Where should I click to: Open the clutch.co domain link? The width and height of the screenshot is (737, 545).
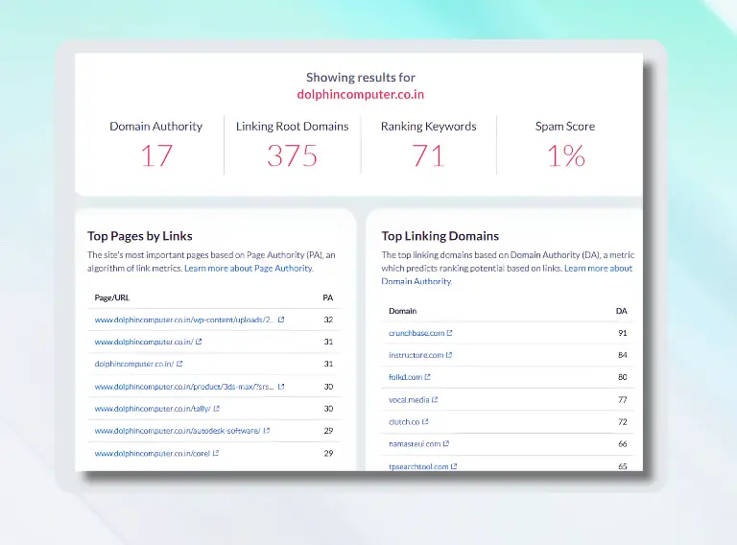pos(404,421)
